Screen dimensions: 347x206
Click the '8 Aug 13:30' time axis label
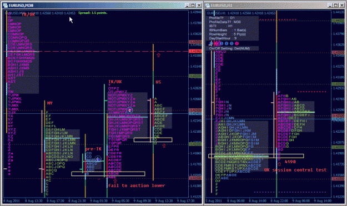33,201
